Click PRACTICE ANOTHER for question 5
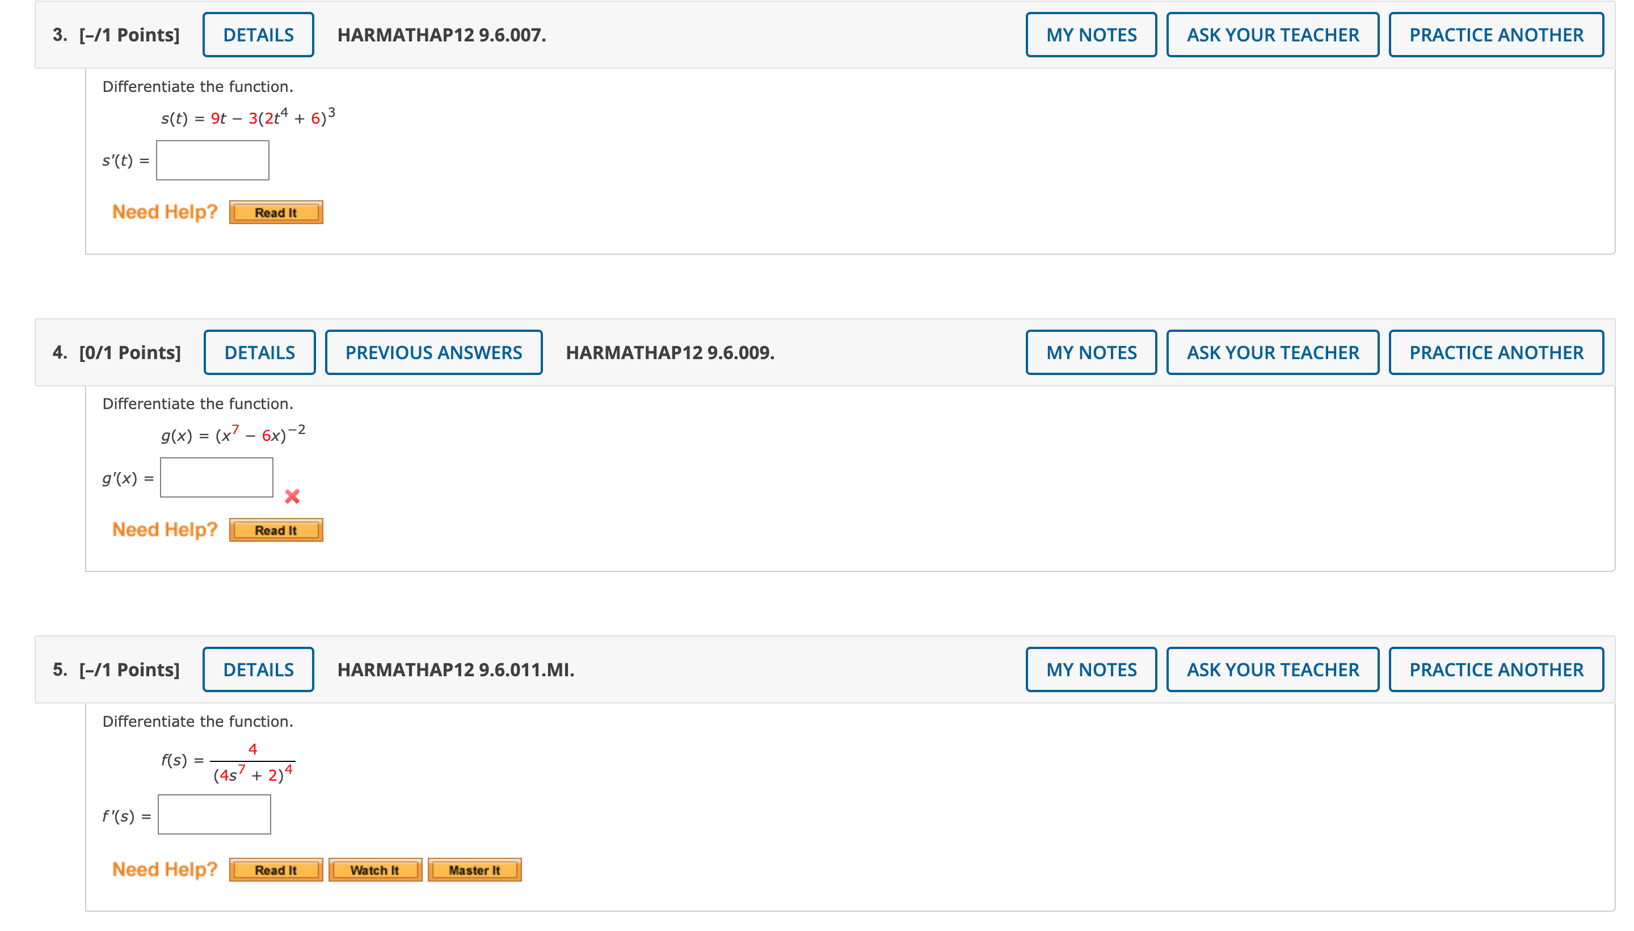Screen dimensions: 1634x931 click(x=1496, y=669)
